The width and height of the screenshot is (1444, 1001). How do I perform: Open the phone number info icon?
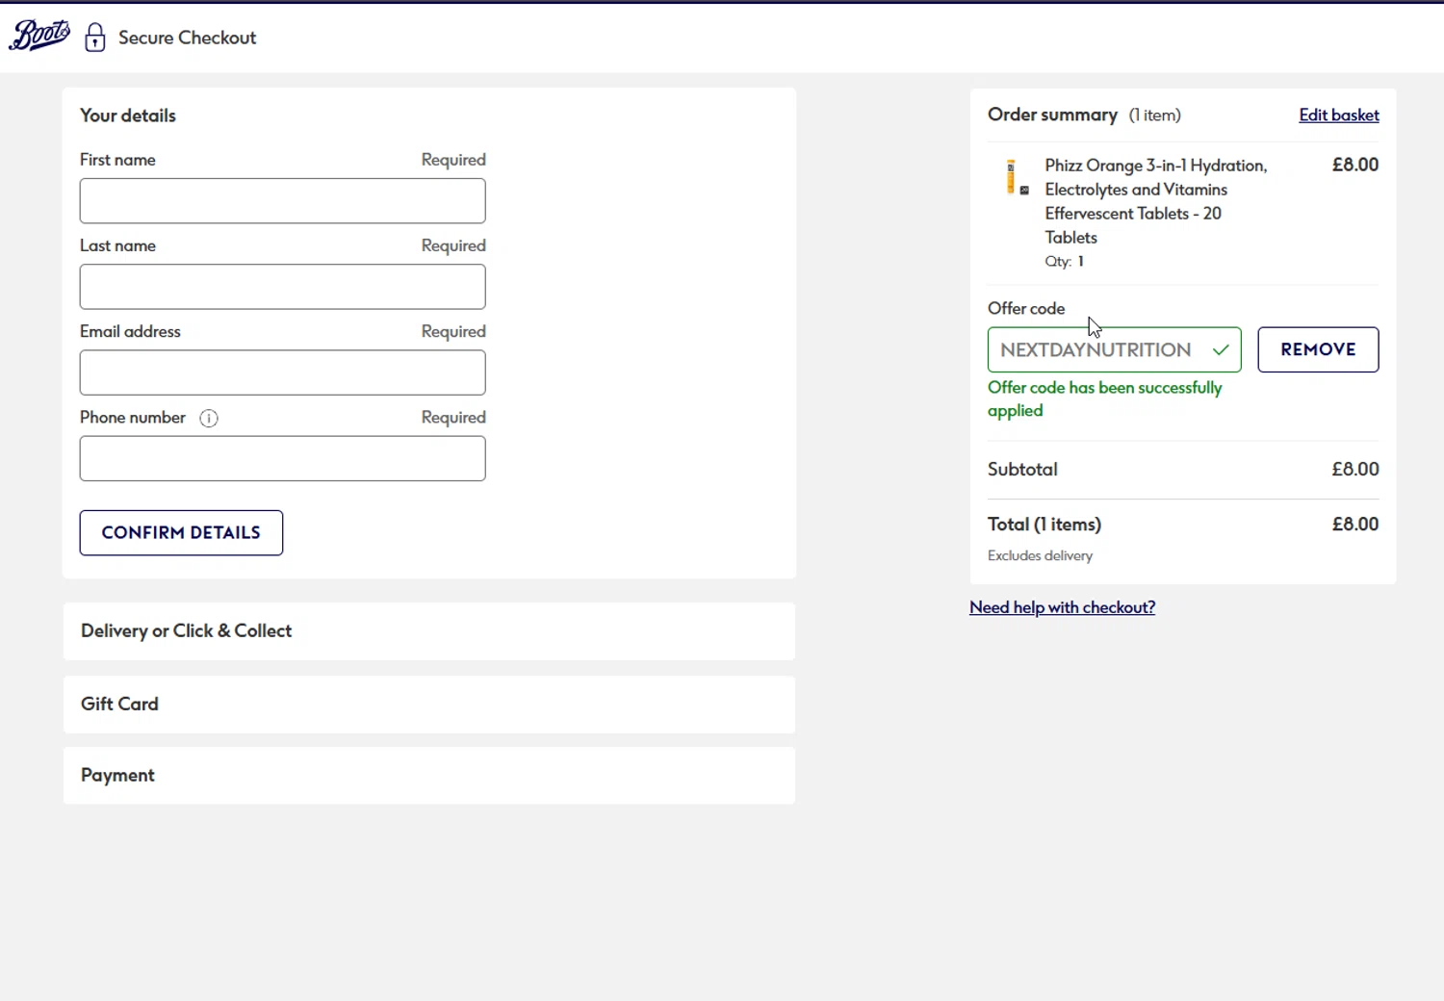[x=209, y=418]
